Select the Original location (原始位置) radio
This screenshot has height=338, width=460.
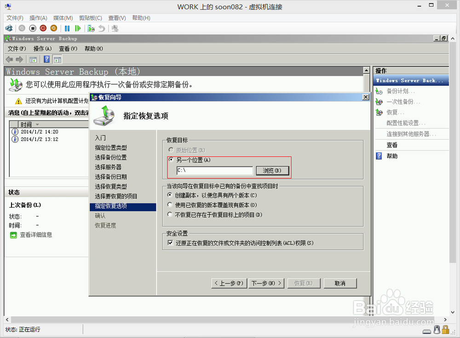coord(171,150)
